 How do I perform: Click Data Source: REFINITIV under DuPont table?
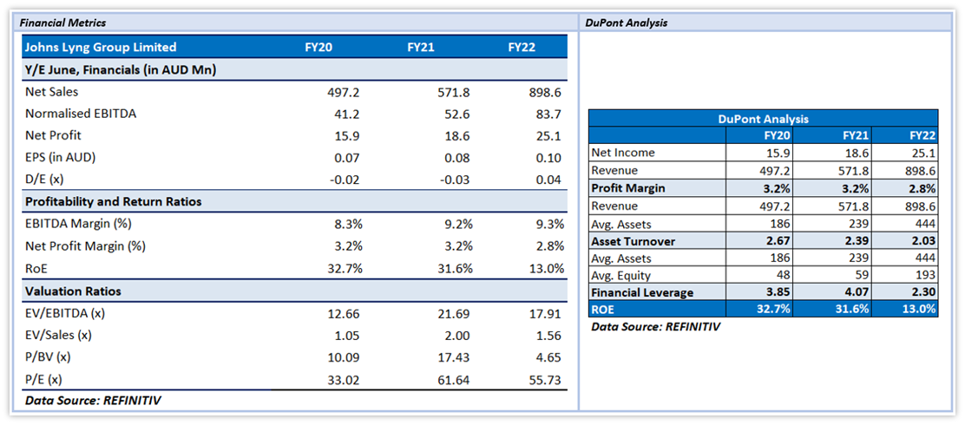coord(655,327)
